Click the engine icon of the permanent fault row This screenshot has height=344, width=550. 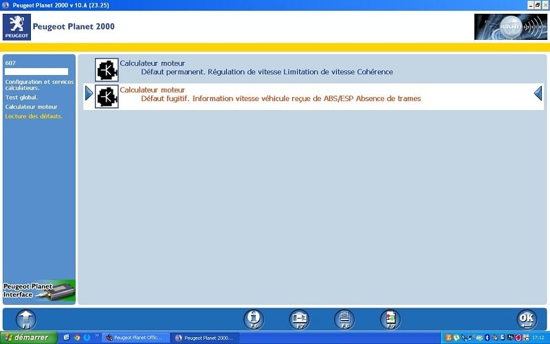(107, 70)
